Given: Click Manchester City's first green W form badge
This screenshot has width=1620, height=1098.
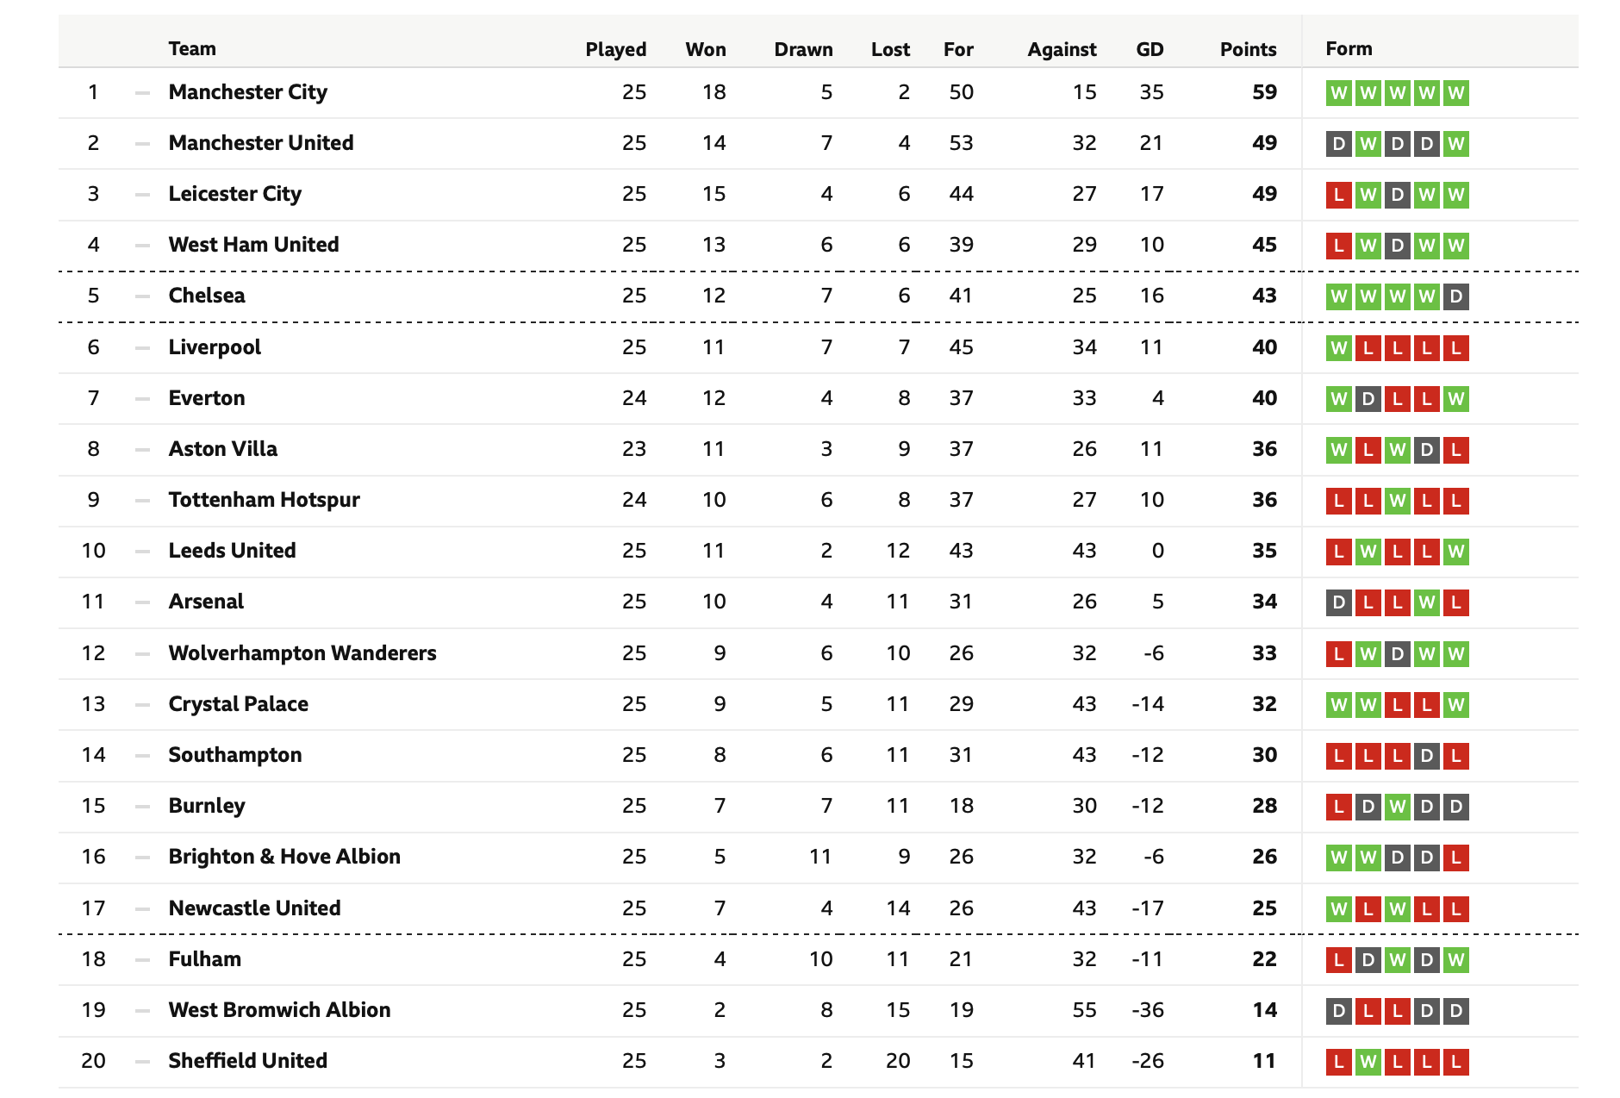Looking at the screenshot, I should pyautogui.click(x=1338, y=93).
